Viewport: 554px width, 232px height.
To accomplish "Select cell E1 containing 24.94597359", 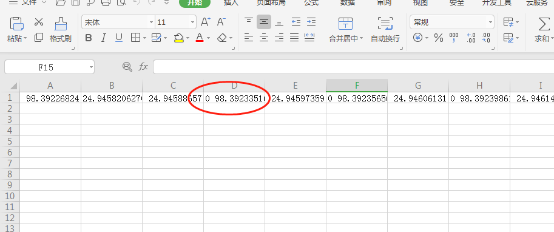I will [x=296, y=98].
